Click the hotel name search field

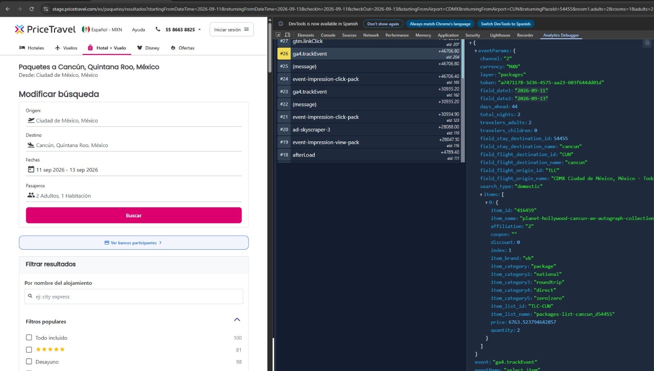134,297
